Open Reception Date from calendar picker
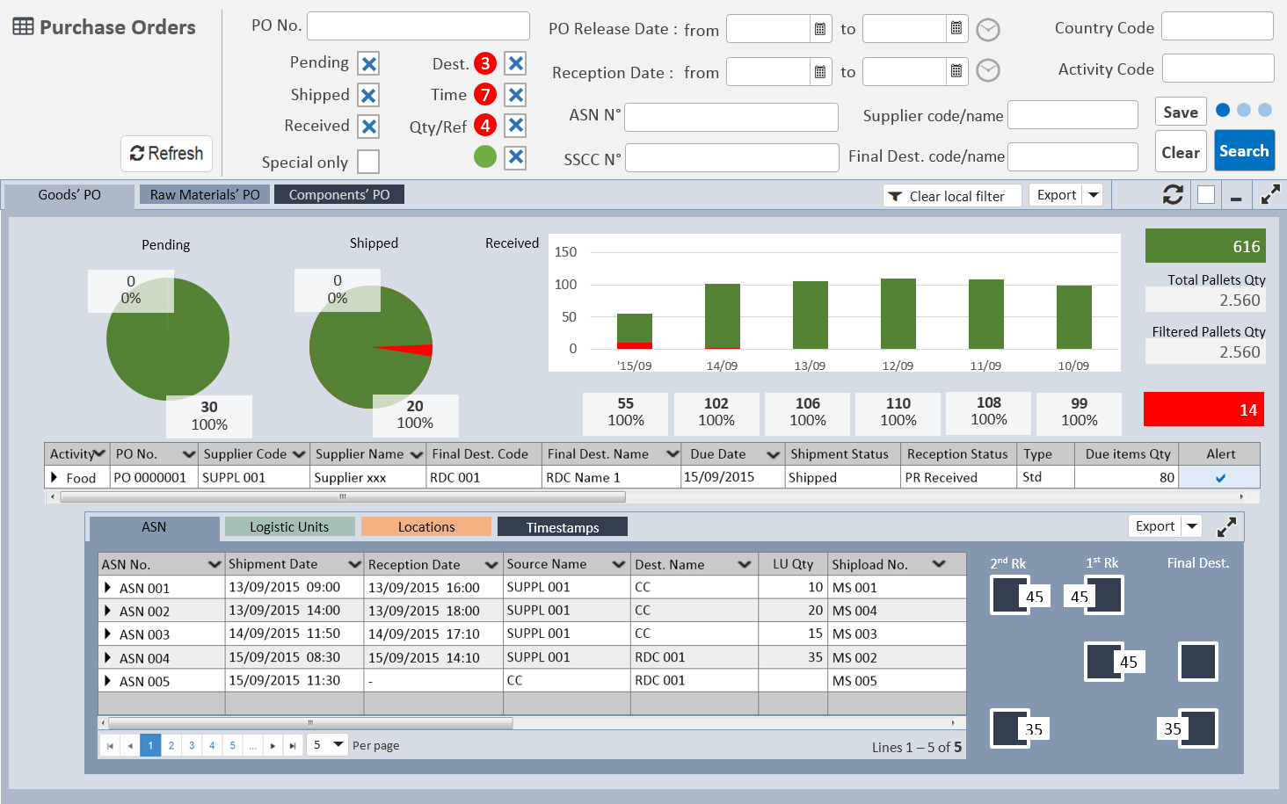1287x804 pixels. pyautogui.click(x=819, y=71)
